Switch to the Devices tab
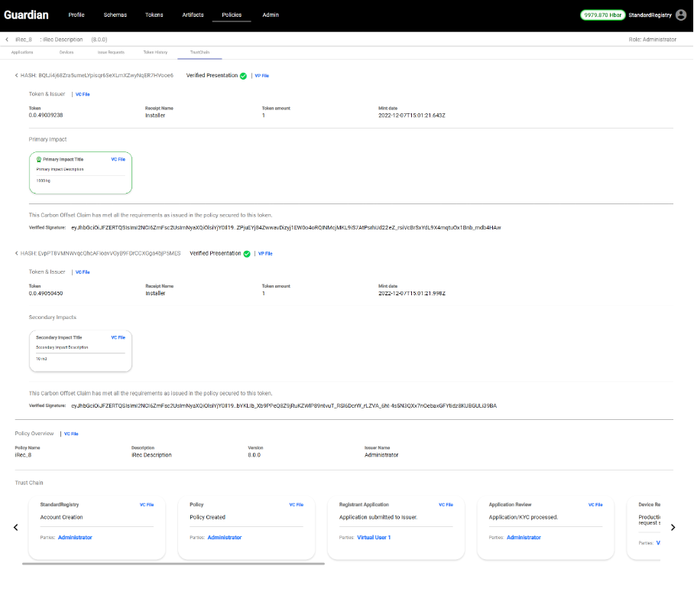 (66, 52)
